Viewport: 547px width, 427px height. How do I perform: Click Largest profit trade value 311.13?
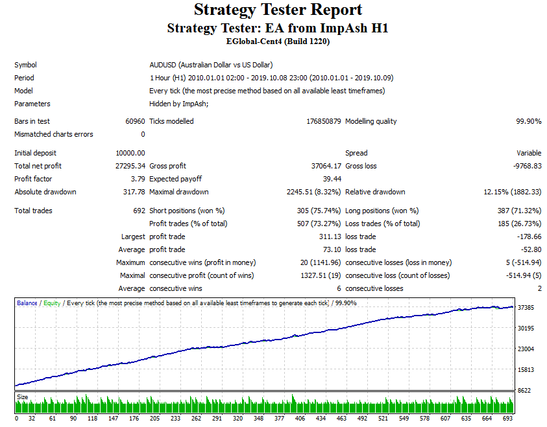click(330, 237)
